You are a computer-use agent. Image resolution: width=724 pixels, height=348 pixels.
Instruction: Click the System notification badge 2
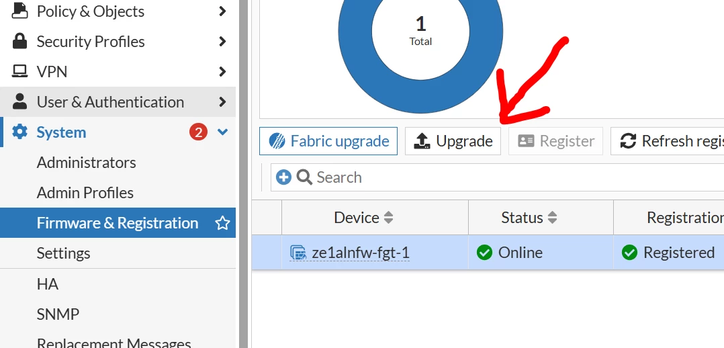click(x=198, y=132)
